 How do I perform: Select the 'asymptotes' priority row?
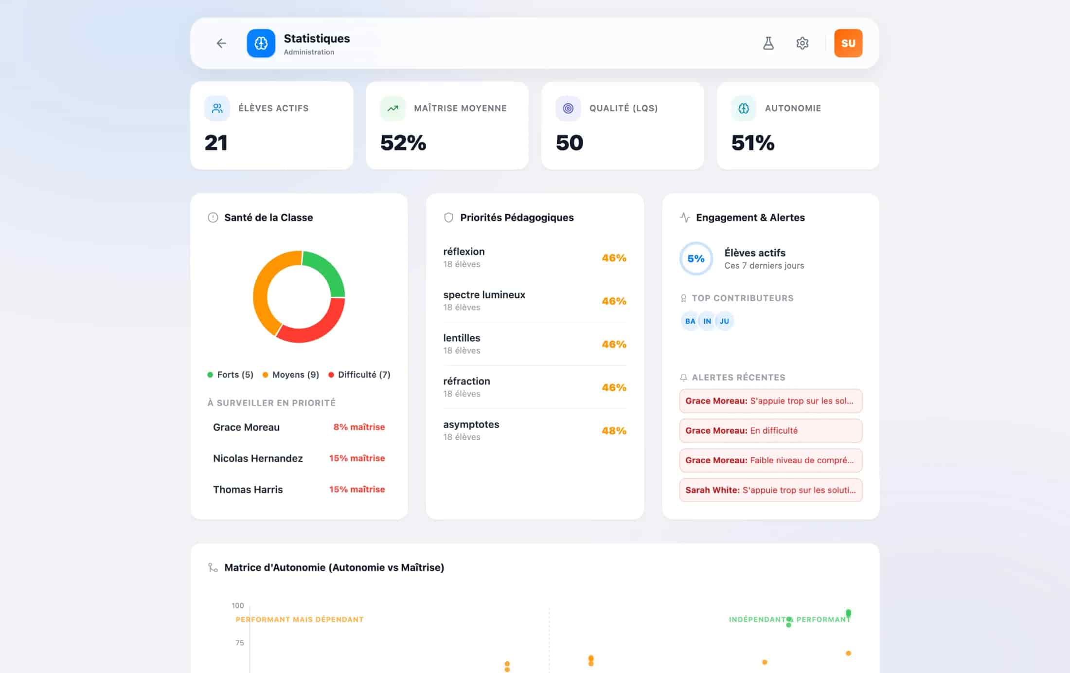[535, 430]
